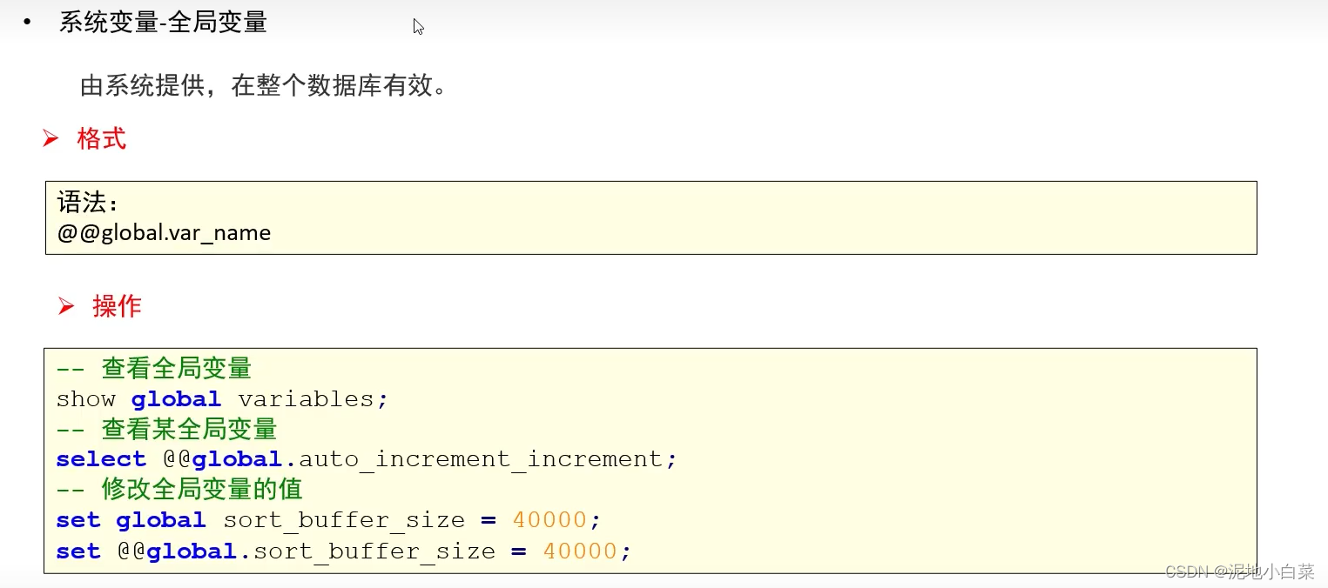Click the @@global.var_name syntax text
Image resolution: width=1328 pixels, height=588 pixels.
coord(164,233)
